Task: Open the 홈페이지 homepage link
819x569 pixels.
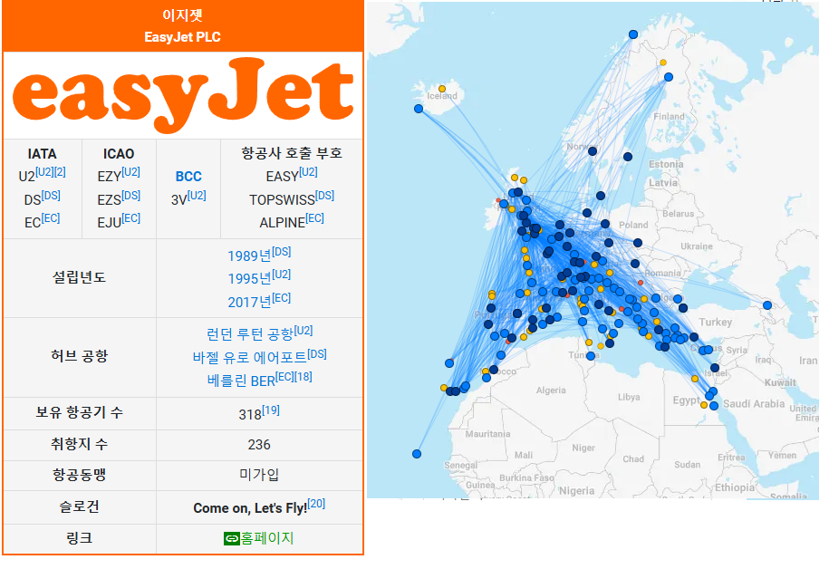Action: pos(267,538)
